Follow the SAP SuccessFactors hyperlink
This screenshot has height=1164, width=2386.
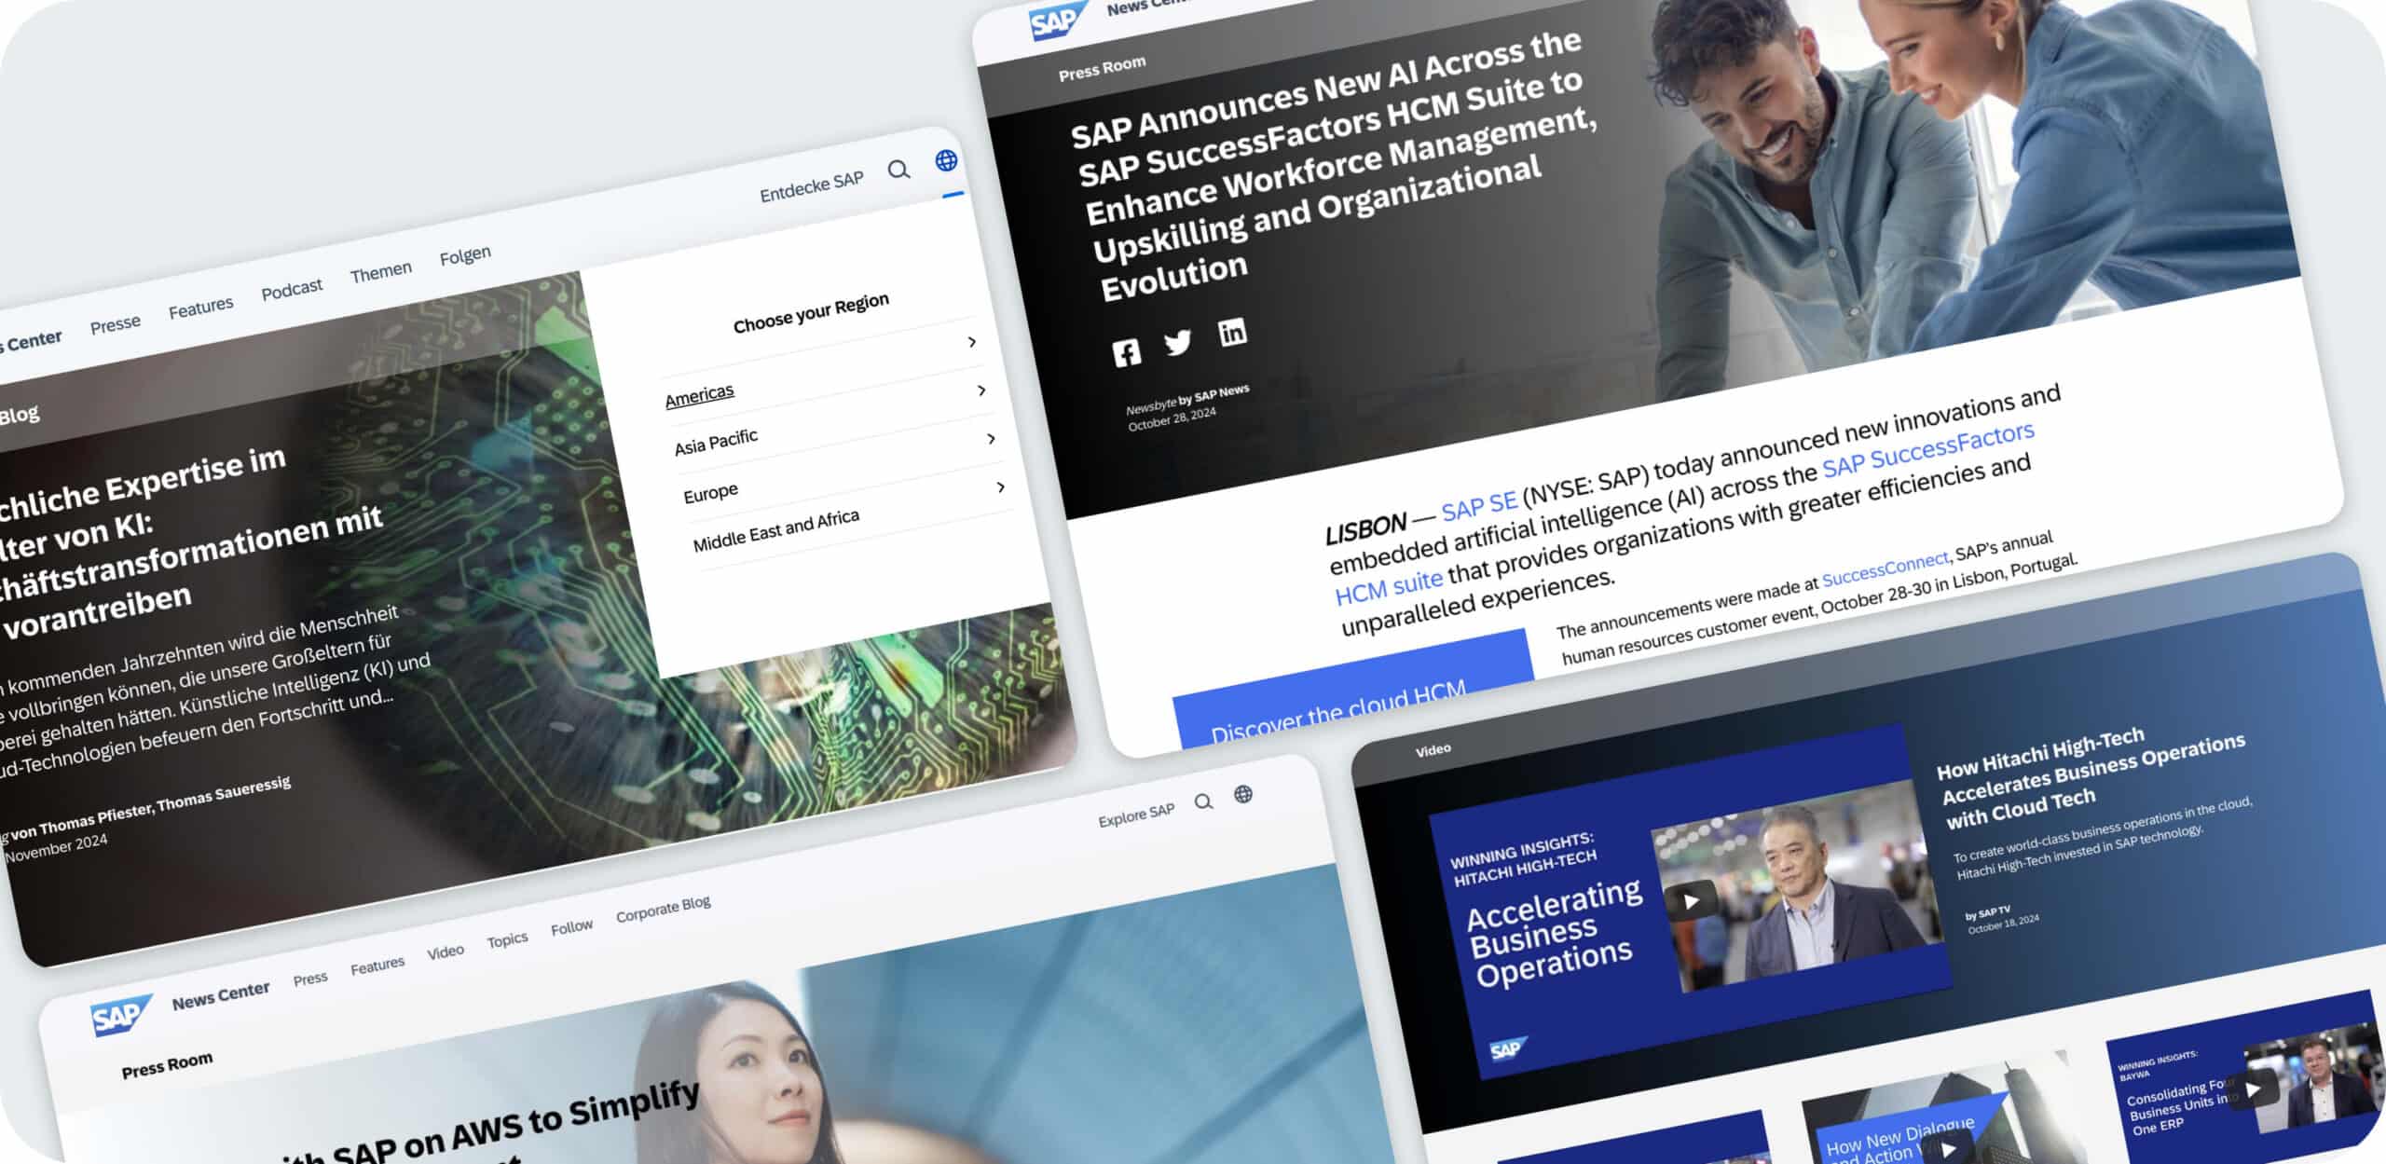(1928, 448)
